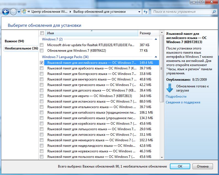Sort by the 'Размер' column header
This screenshot has width=219, height=175.
click(149, 33)
